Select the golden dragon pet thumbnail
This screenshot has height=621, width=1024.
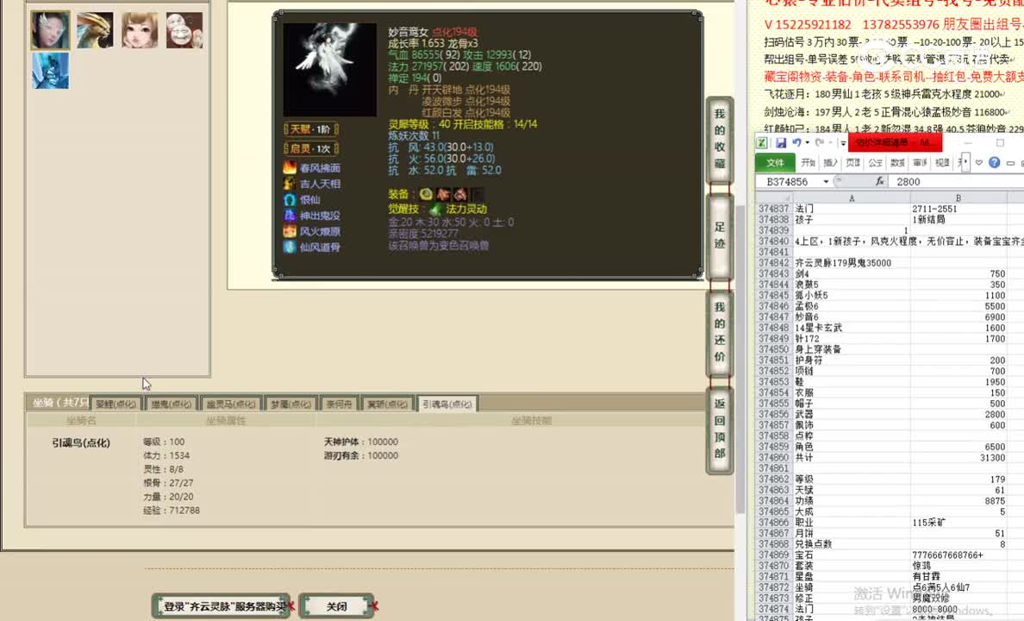tap(95, 30)
